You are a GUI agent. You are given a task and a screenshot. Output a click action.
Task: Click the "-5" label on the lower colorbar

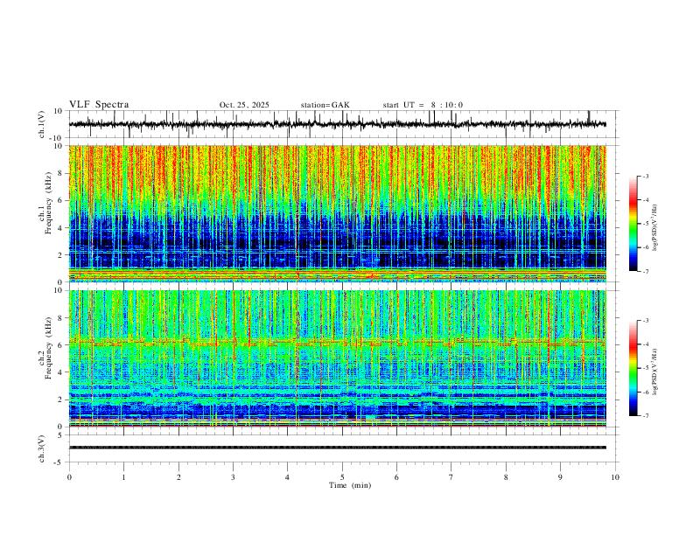click(x=646, y=368)
